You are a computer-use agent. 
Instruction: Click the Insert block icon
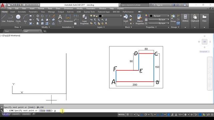[126, 18]
